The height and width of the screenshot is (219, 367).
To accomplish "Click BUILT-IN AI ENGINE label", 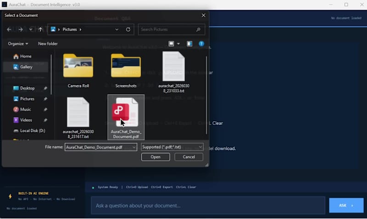I will coord(33,193).
